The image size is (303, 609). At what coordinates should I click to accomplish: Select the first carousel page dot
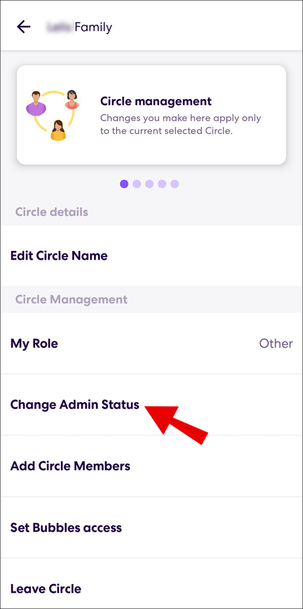click(x=124, y=184)
